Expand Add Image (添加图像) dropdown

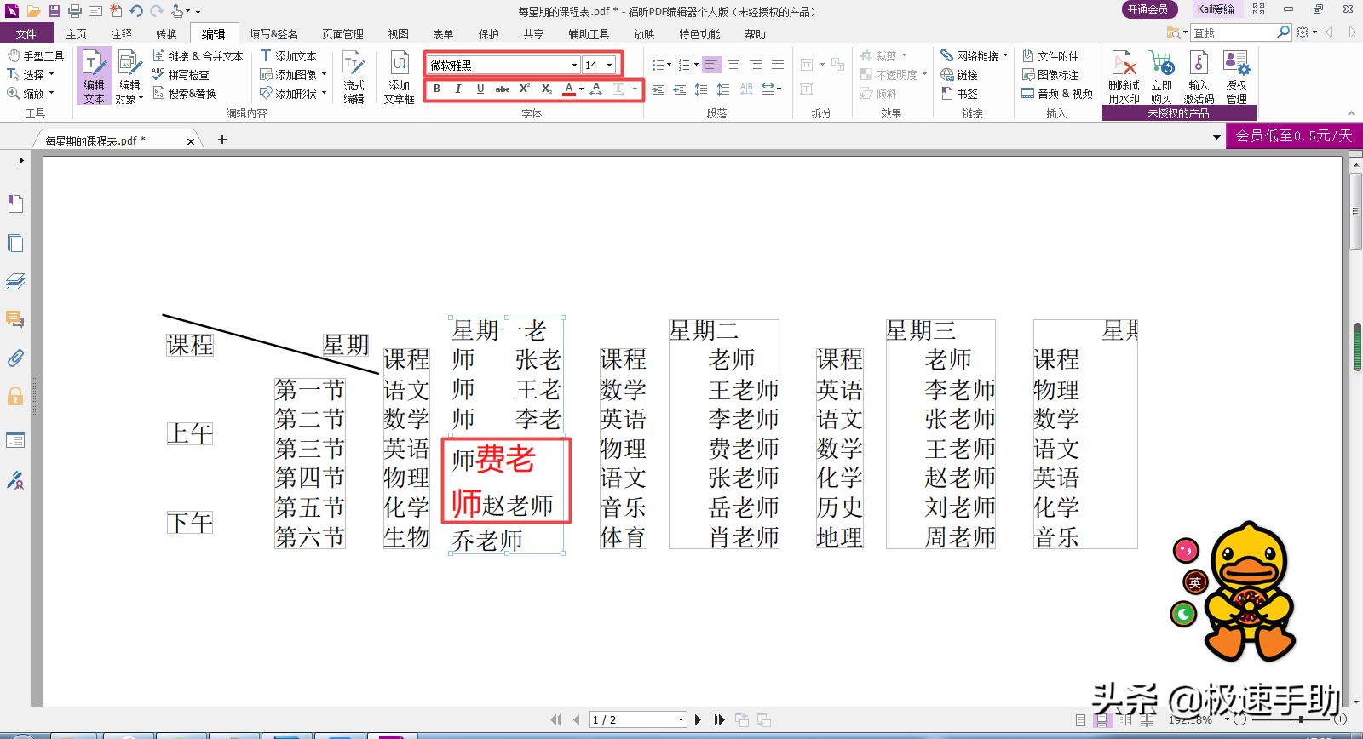coord(325,75)
